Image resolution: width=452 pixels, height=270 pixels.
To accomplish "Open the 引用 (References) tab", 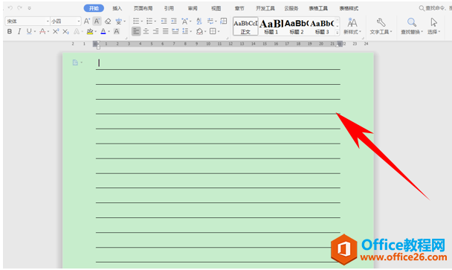I will click(169, 8).
